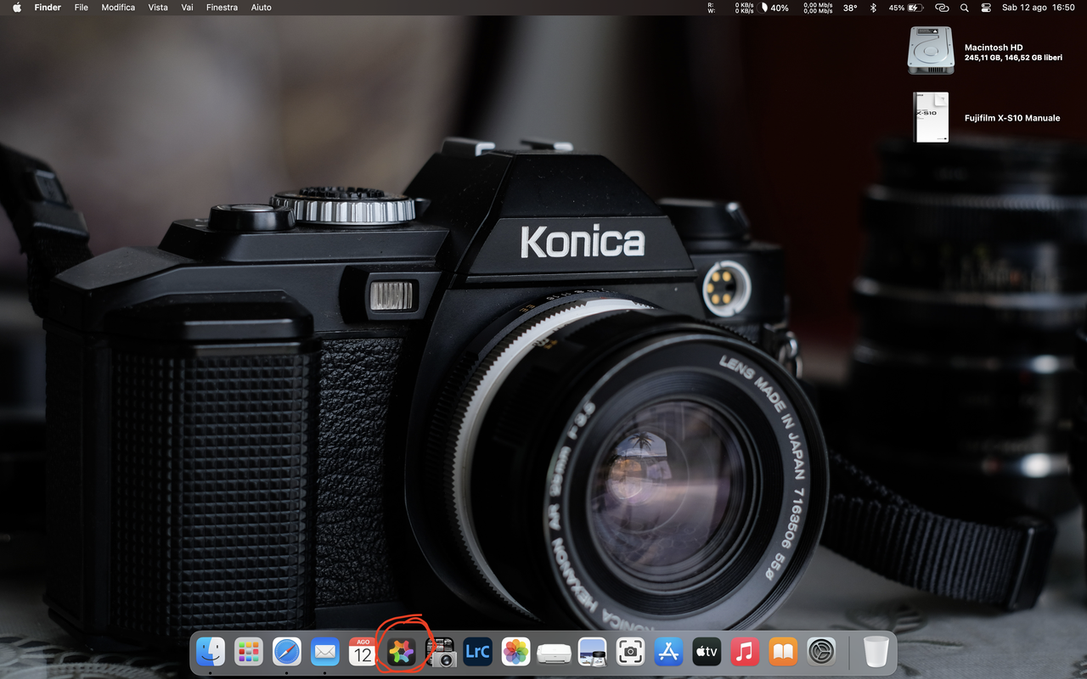The height and width of the screenshot is (679, 1087).
Task: Click the date and time Sab 12 ago
Action: tap(1038, 8)
